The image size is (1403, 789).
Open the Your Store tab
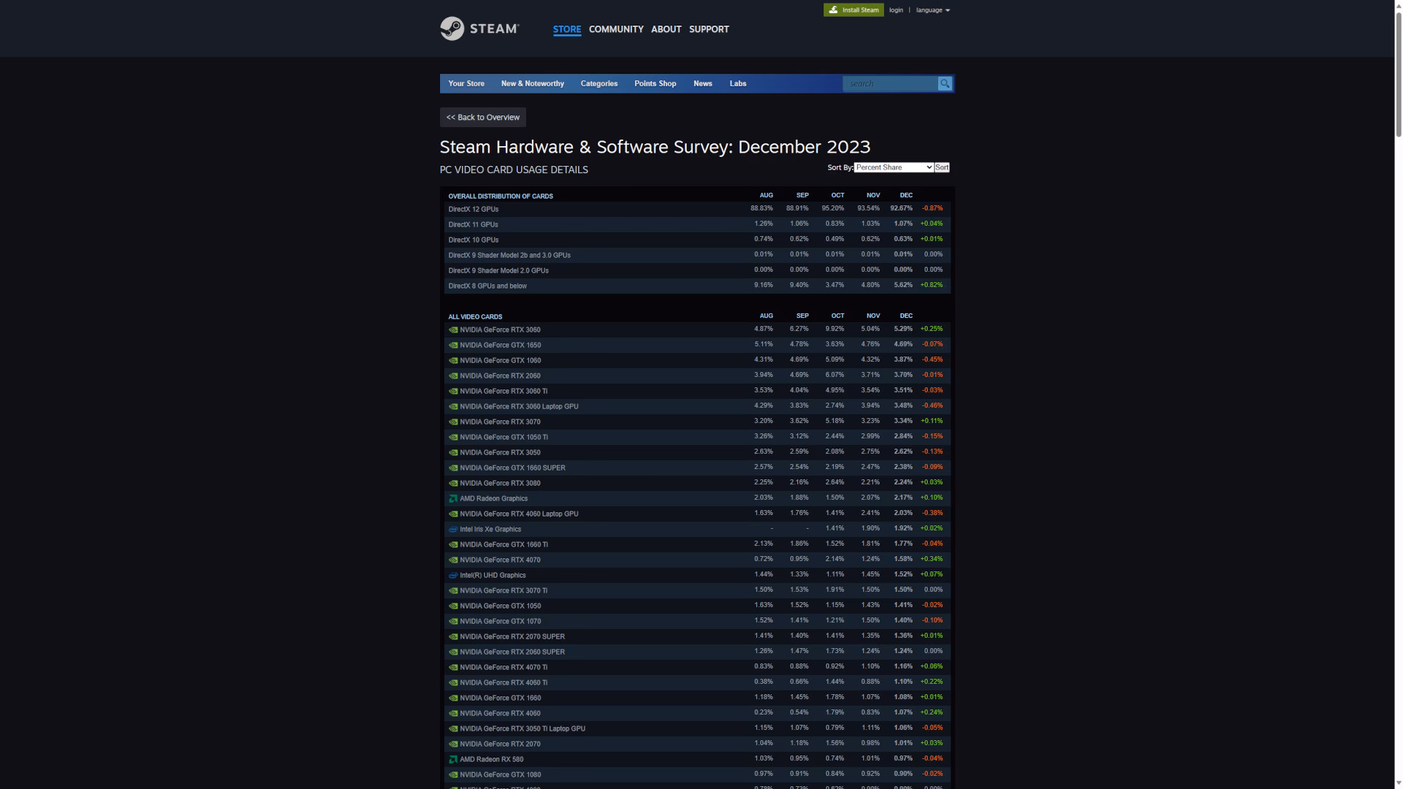[466, 83]
